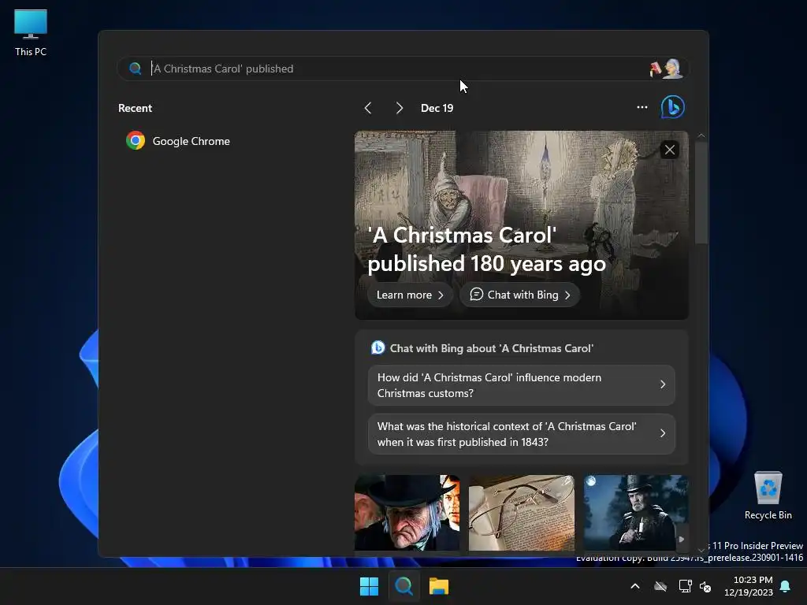Open the notification bell icon
Image resolution: width=807 pixels, height=605 pixels.
point(786,586)
